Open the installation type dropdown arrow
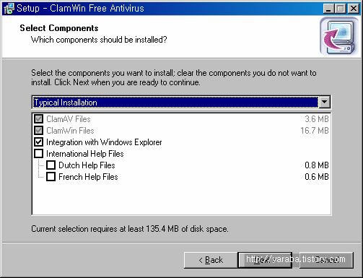 pos(324,103)
